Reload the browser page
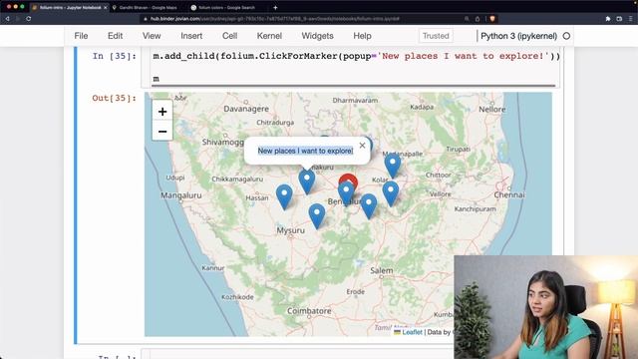Screen dimensions: 638x359 (29, 19)
